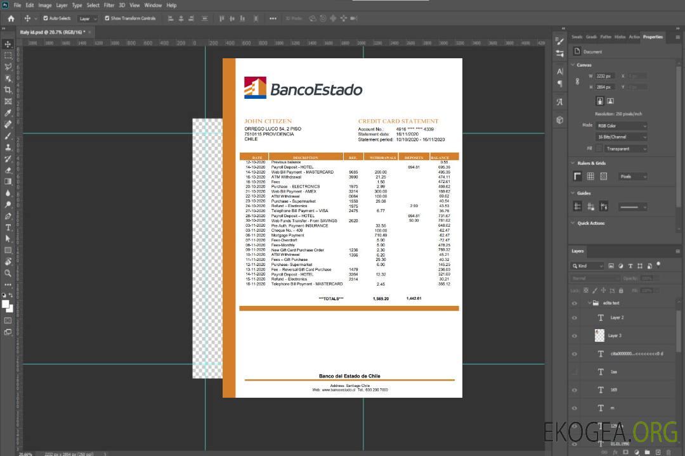The height and width of the screenshot is (456, 685).
Task: Toggle Show Transform Controls checkbox
Action: tap(107, 18)
